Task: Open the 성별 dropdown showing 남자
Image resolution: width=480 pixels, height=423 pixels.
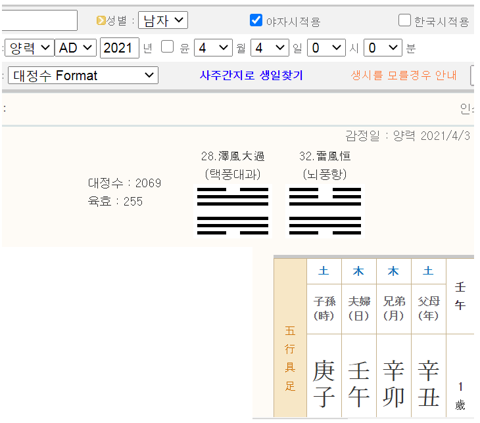Action: (162, 20)
